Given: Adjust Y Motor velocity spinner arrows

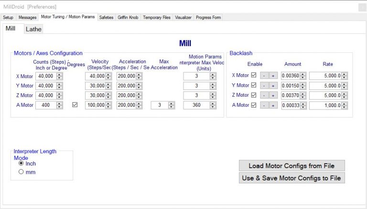Looking at the screenshot, I should click(108, 86).
